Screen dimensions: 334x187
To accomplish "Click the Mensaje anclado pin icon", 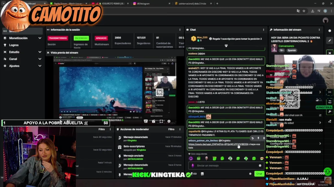I will coord(120,157).
